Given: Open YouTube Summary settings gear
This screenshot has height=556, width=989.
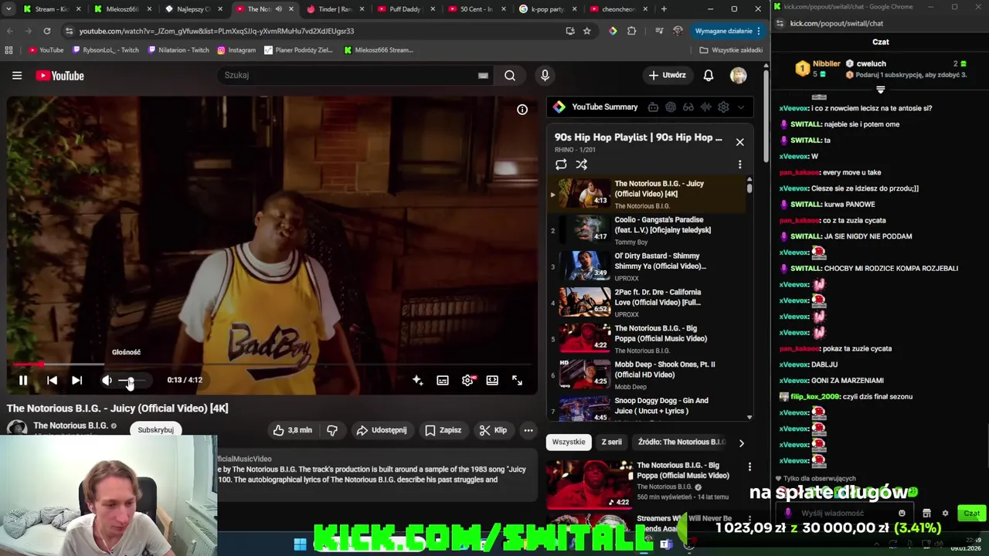Looking at the screenshot, I should (x=723, y=107).
